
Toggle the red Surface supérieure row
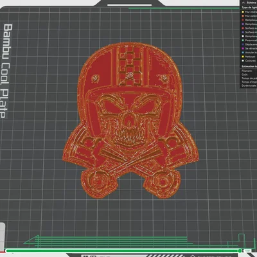pyautogui.click(x=249, y=28)
